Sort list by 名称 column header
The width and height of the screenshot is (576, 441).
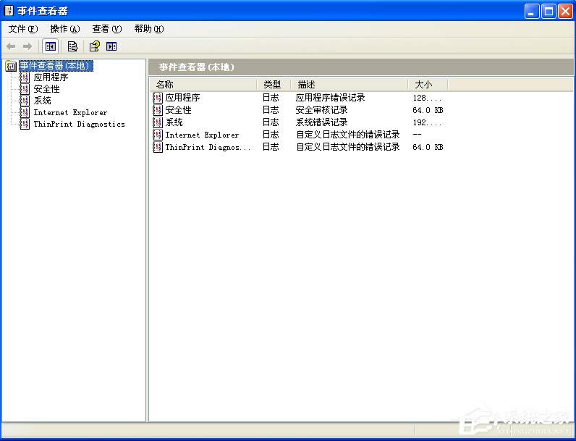pos(203,85)
